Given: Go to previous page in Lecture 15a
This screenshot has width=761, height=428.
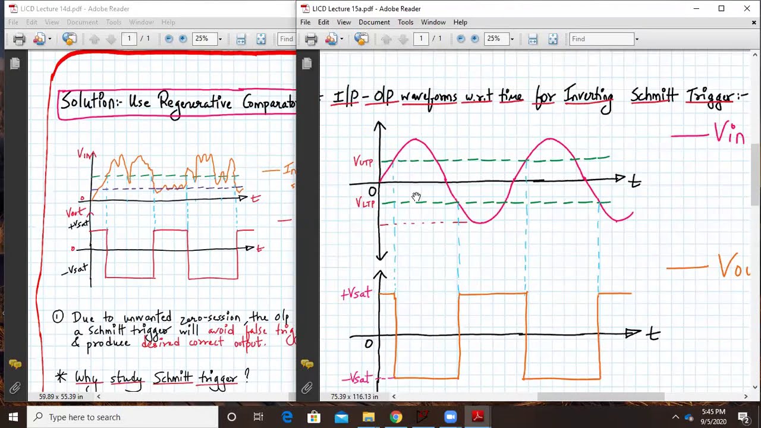Looking at the screenshot, I should point(386,39).
